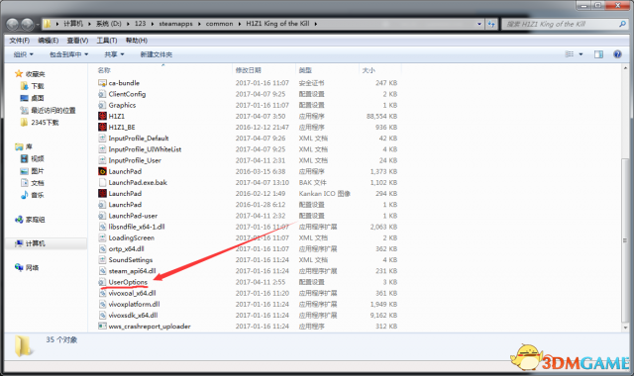634x376 pixels.
Task: Change view with the view icon
Action: coord(570,54)
